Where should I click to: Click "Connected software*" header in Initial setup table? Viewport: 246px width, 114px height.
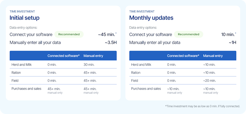tap(64, 56)
